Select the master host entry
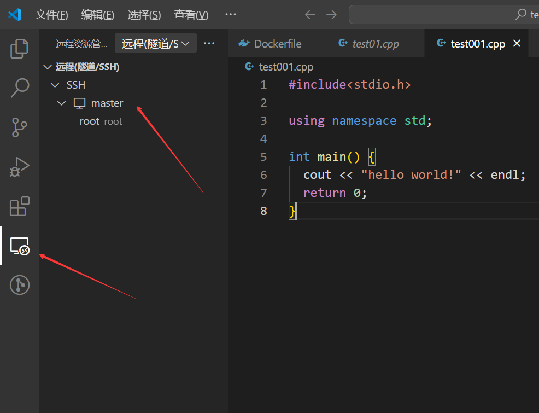Screen dimensions: 539x413 tap(107, 103)
